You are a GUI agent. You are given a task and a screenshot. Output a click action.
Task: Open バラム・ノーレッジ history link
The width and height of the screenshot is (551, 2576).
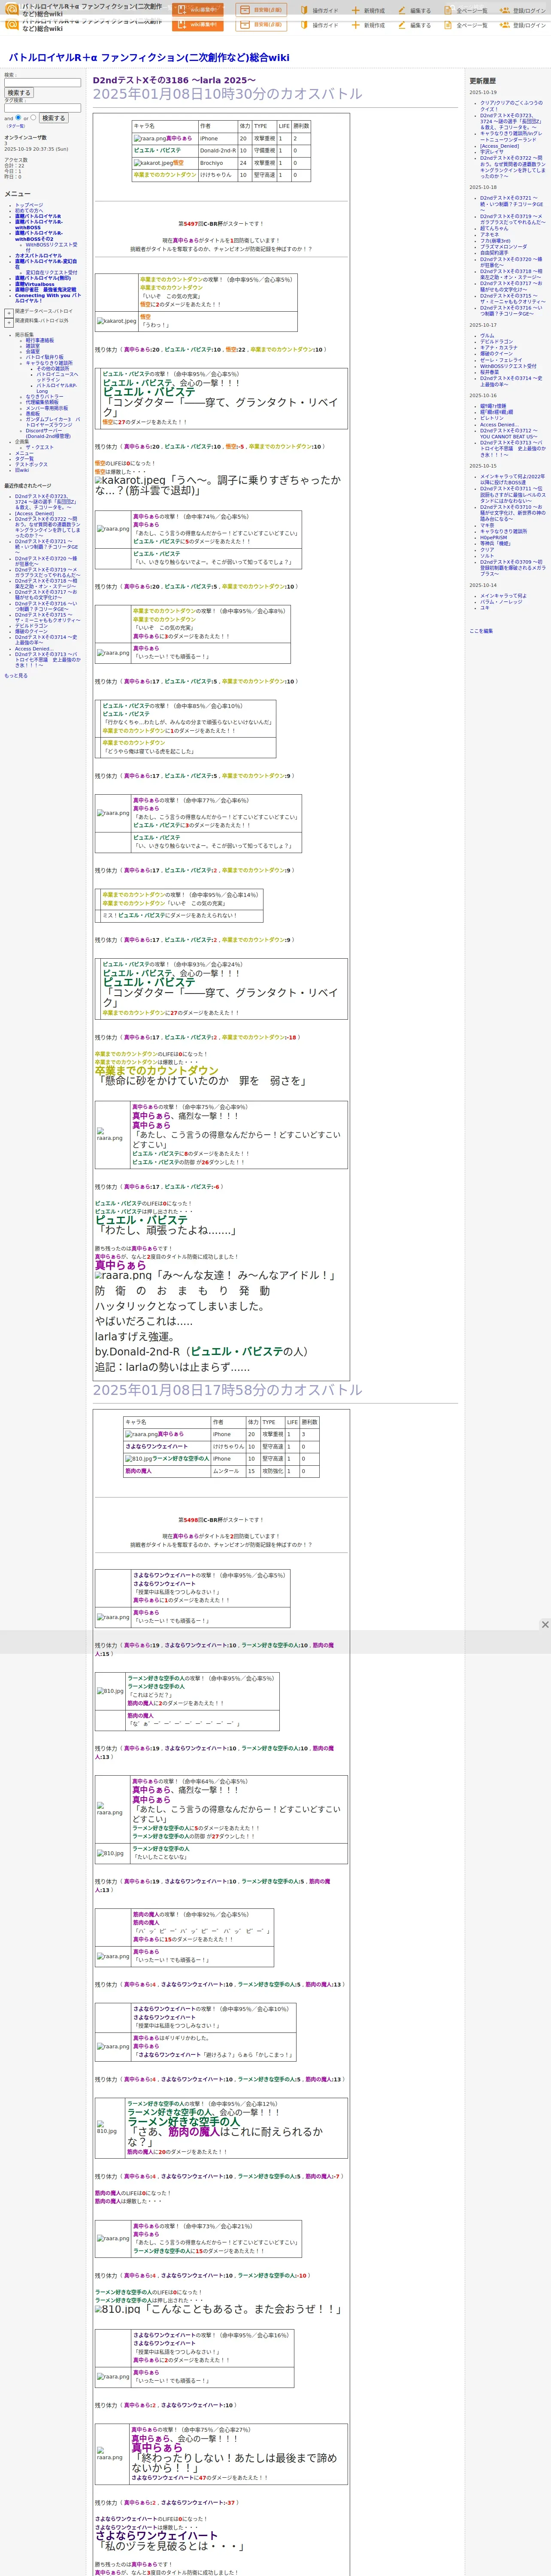click(501, 602)
